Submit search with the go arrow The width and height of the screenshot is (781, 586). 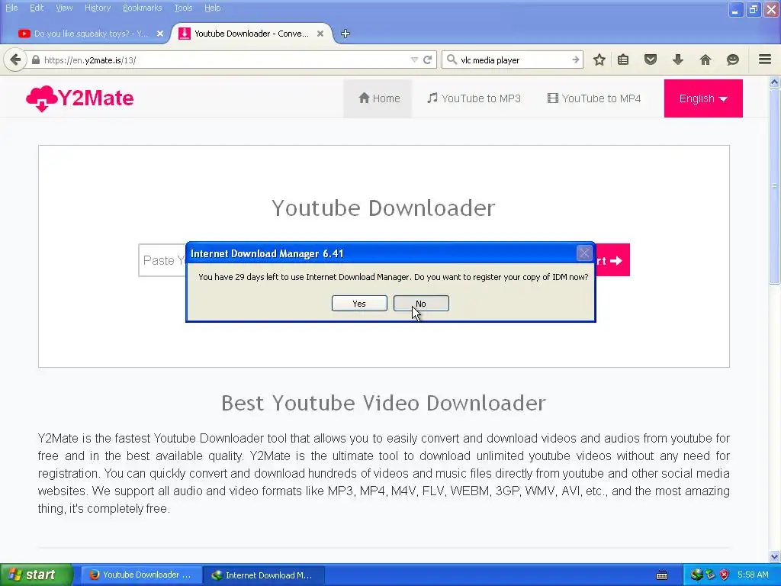576,60
